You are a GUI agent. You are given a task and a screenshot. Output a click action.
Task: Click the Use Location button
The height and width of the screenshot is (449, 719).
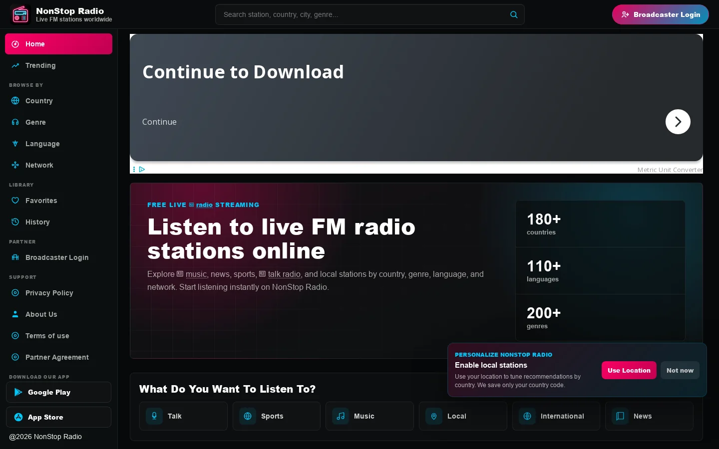click(629, 370)
